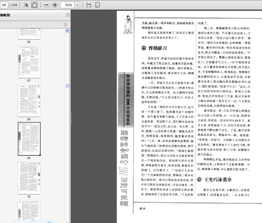The image size is (262, 223).
Task: Open the zoom level dropdown arrow
Action: [77, 5]
